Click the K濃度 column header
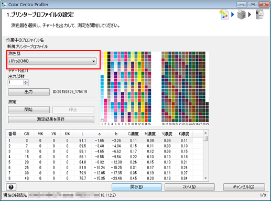 point(184,134)
